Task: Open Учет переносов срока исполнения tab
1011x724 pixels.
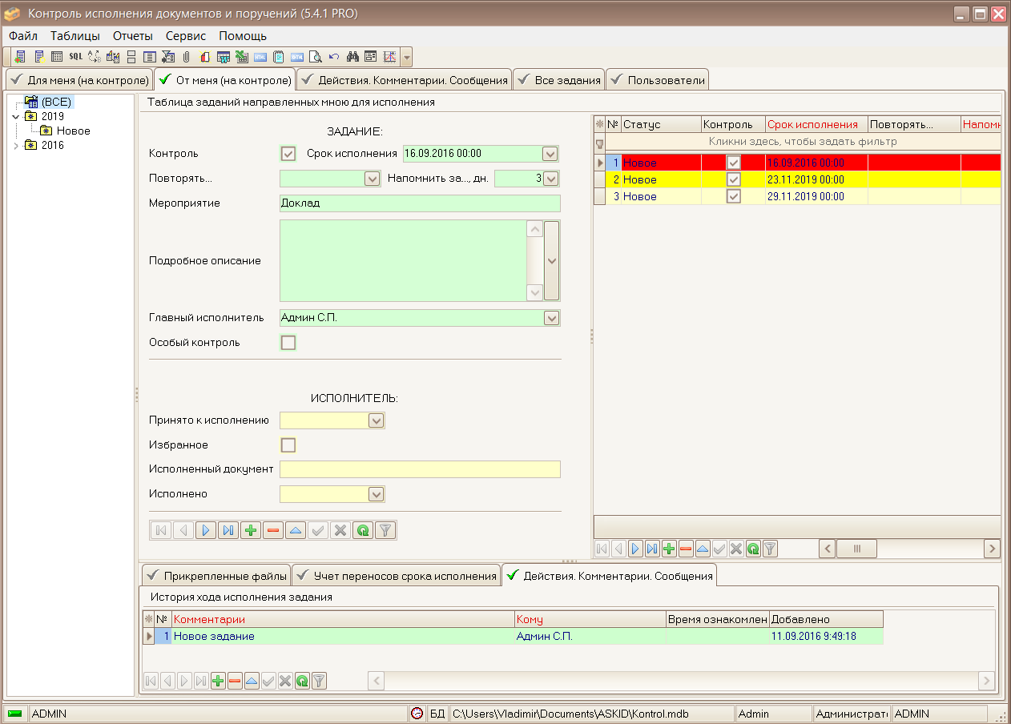Action: pyautogui.click(x=396, y=576)
